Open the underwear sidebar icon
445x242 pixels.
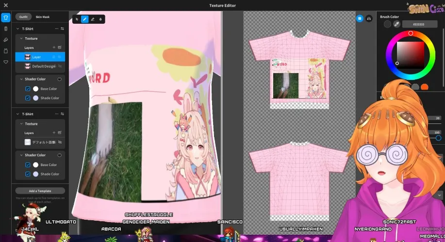tap(6, 62)
